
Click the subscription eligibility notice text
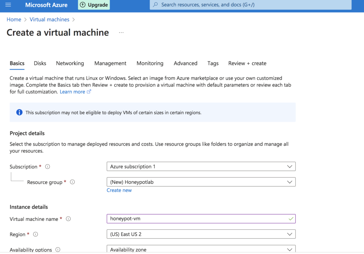point(113,113)
